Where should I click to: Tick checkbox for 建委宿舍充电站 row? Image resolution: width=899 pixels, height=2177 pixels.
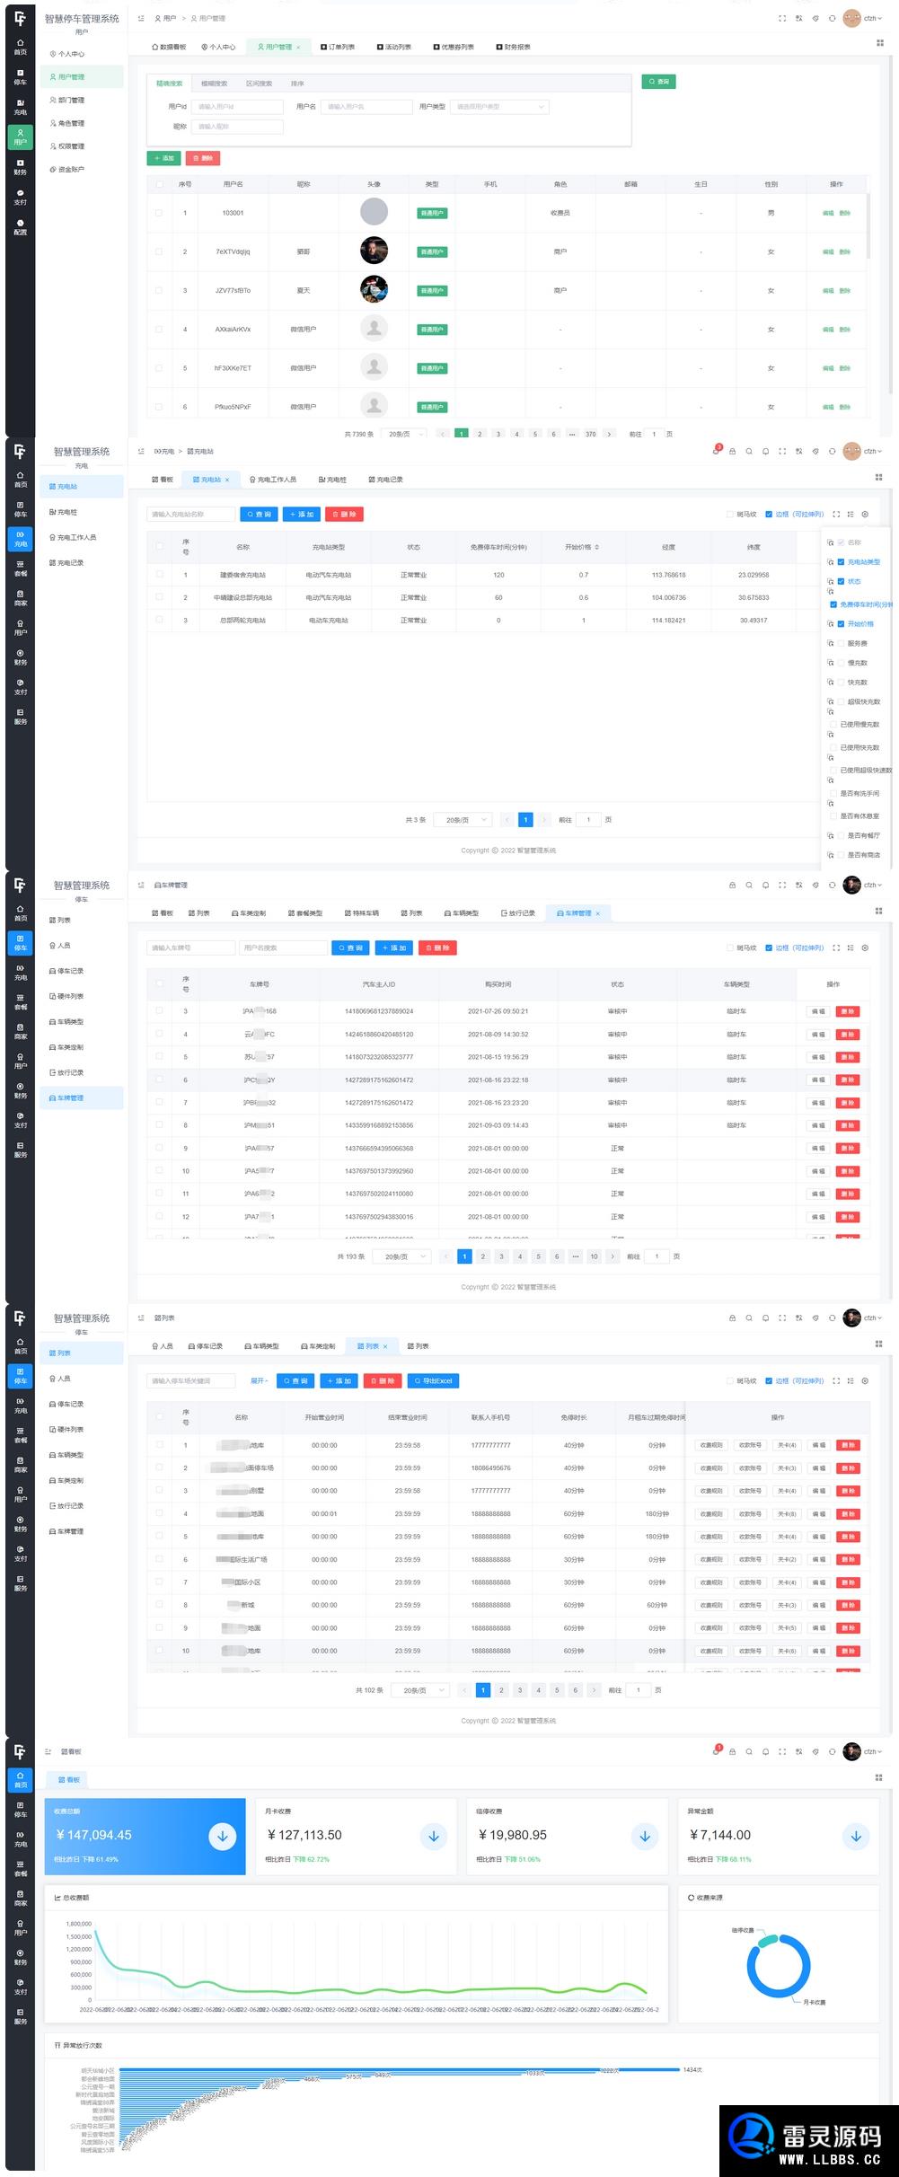(x=160, y=574)
